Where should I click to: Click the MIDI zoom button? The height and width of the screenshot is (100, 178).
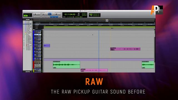tap(38, 14)
